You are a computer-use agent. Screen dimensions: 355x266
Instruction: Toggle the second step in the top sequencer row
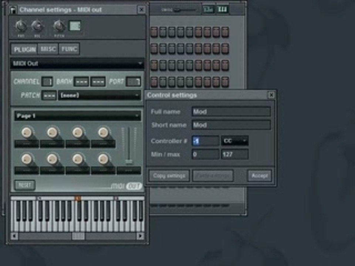coord(163,32)
